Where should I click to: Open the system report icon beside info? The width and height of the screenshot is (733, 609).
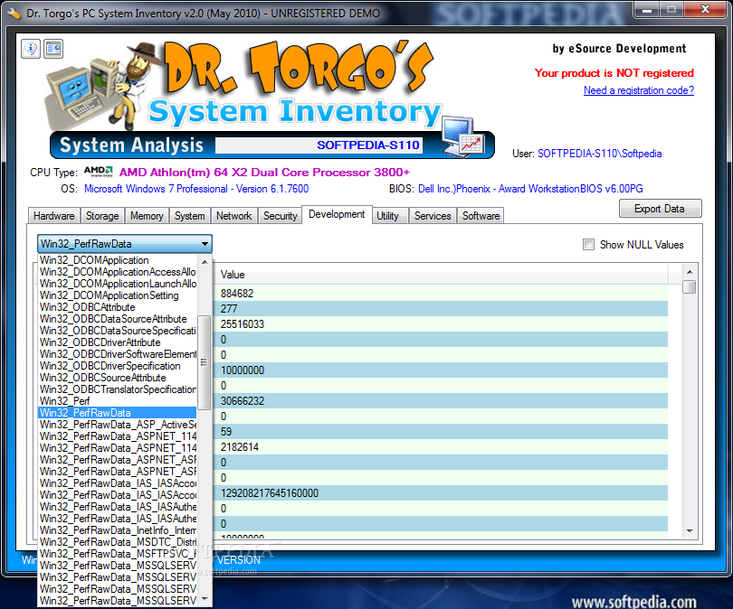click(53, 49)
